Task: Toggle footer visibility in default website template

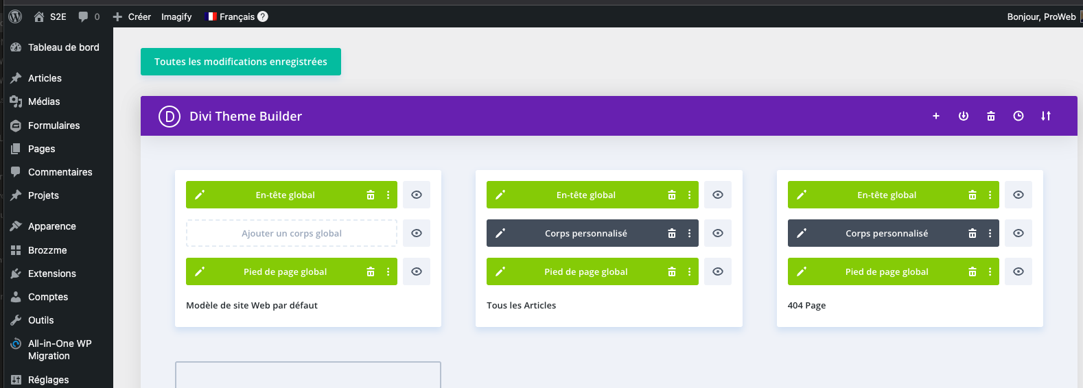Action: [x=417, y=271]
